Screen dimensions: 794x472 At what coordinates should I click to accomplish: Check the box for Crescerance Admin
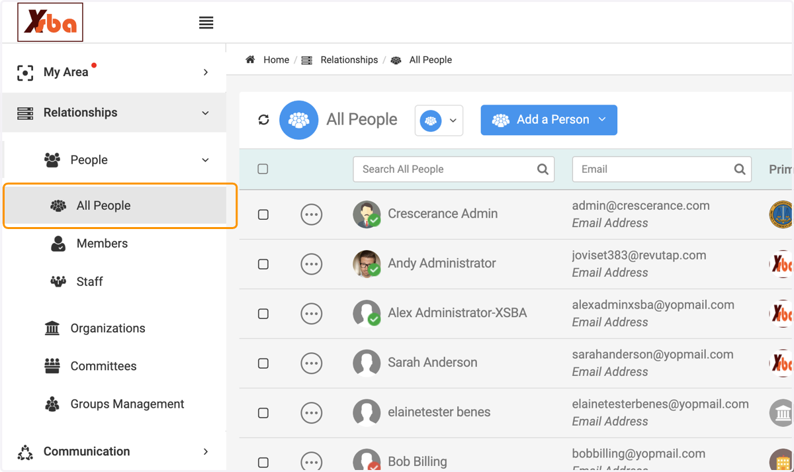pyautogui.click(x=263, y=214)
